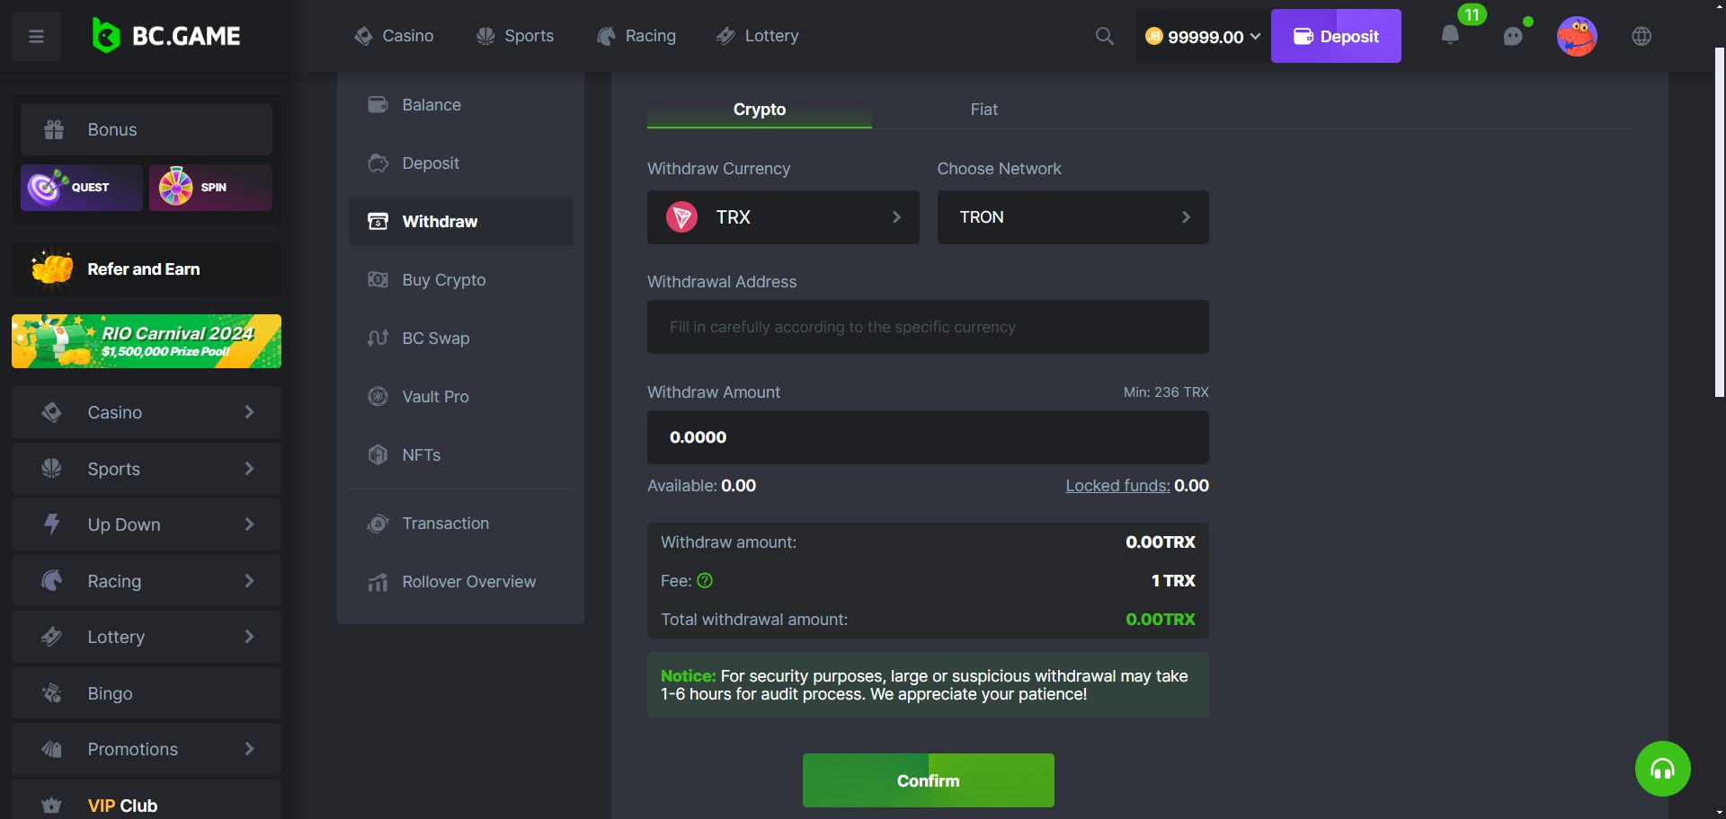The height and width of the screenshot is (819, 1726).
Task: Open the search magnifier icon
Action: pos(1104,37)
